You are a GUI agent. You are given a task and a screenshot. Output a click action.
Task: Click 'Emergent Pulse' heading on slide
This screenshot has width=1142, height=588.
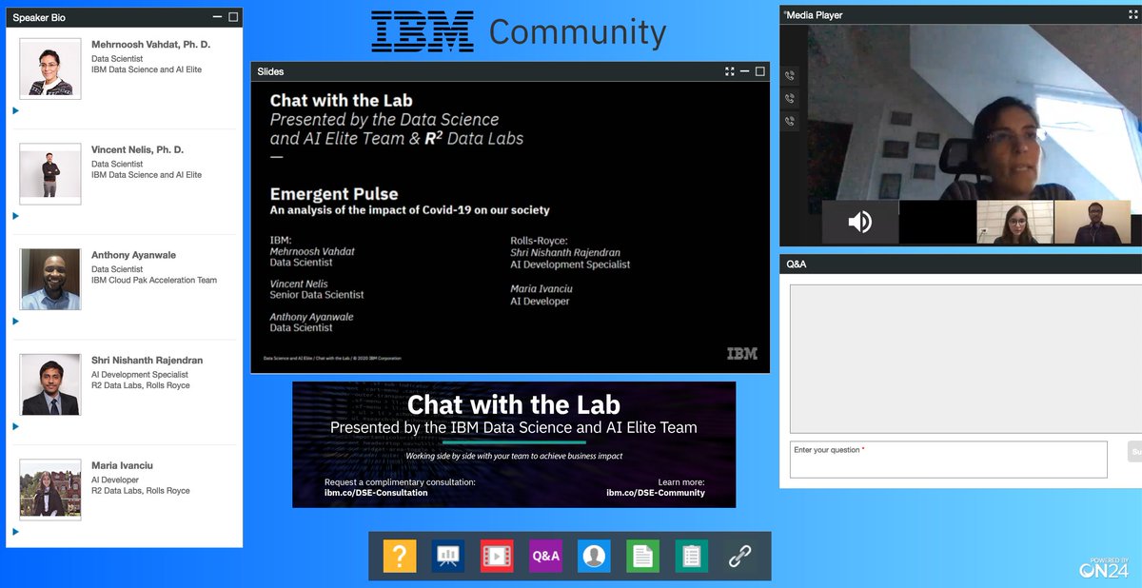[x=334, y=194]
